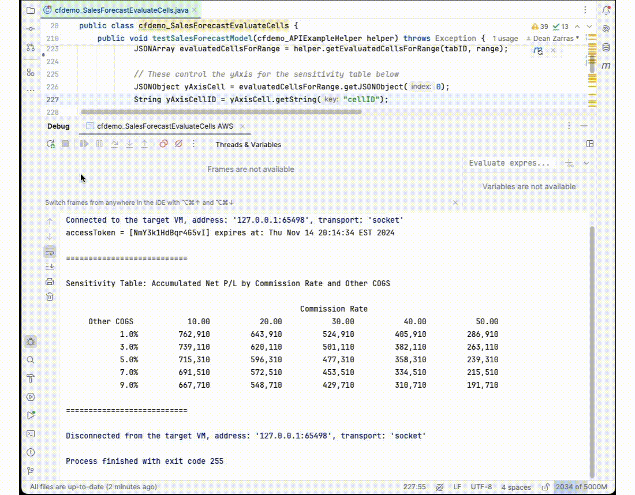Viewport: 635px width, 495px height.
Task: Click the 13 typos checkmark indicator
Action: coord(561,27)
